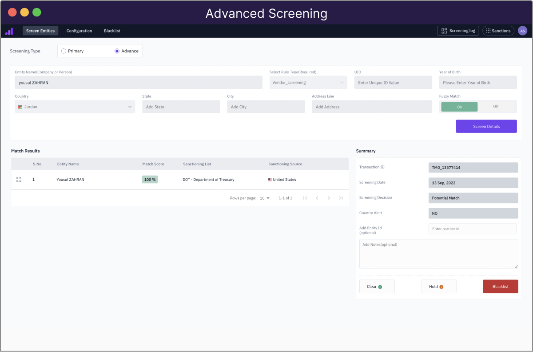
Task: Select the Primary screening type radio
Action: (64, 51)
